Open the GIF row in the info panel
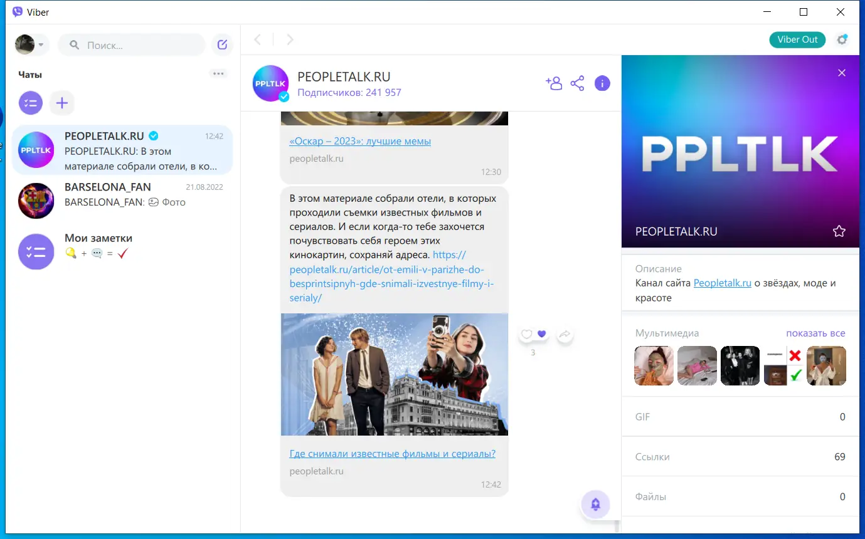Image resolution: width=865 pixels, height=539 pixels. (x=740, y=417)
